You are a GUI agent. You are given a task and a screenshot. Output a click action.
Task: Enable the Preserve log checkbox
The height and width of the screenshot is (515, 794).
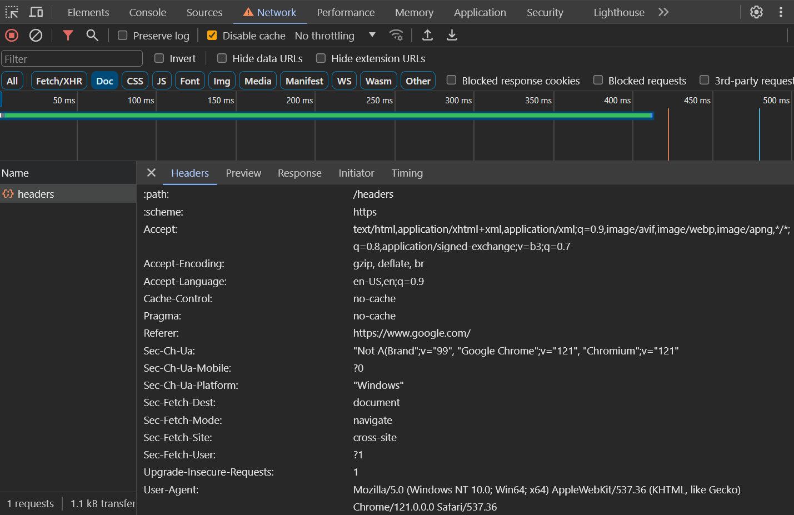(123, 36)
